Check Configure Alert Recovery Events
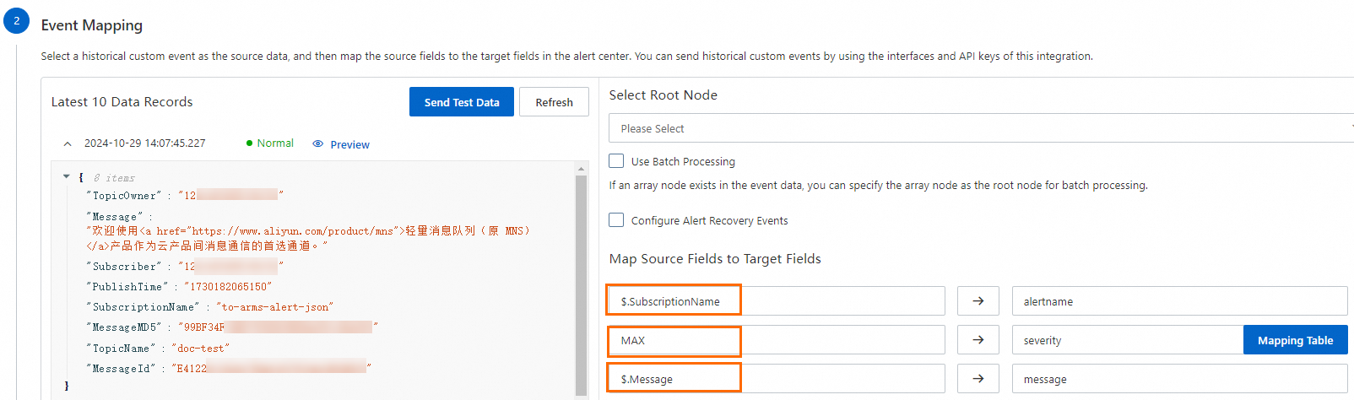 click(616, 219)
